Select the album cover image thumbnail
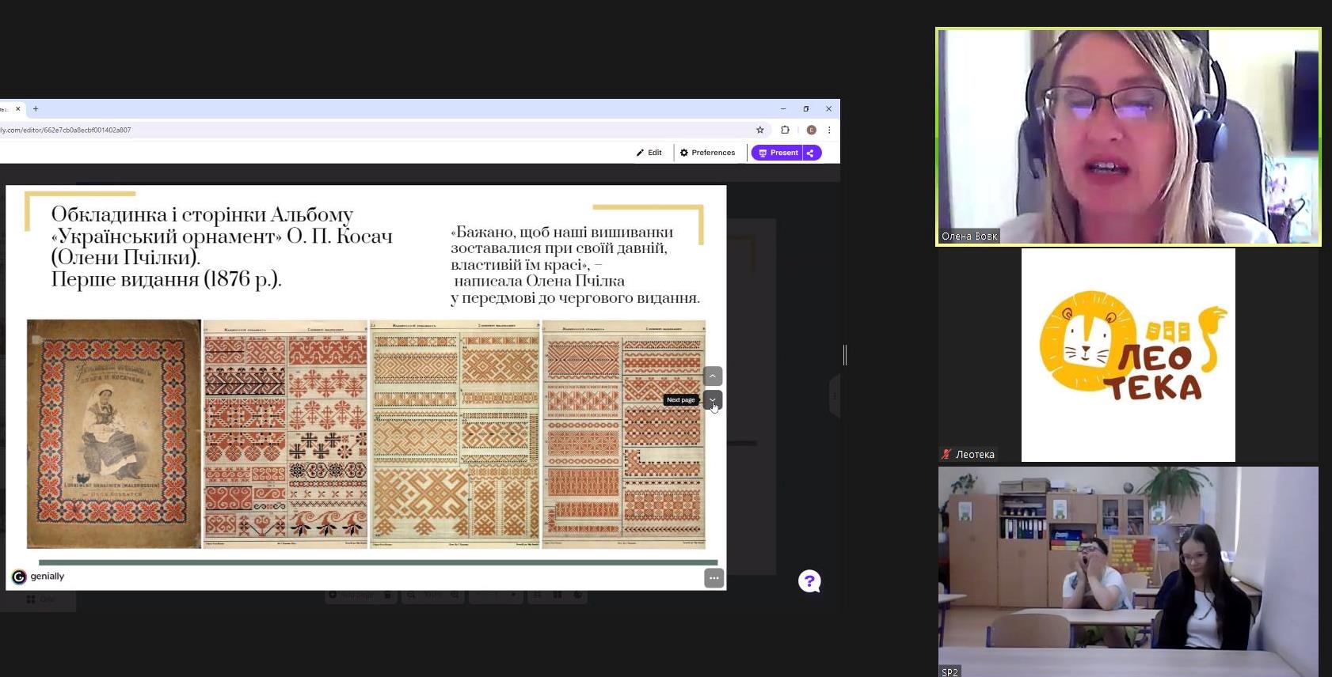 pos(114,433)
